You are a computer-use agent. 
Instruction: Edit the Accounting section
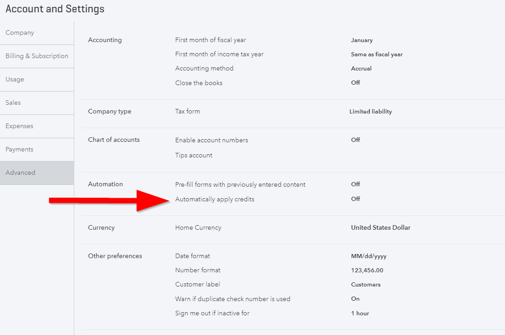pos(105,40)
